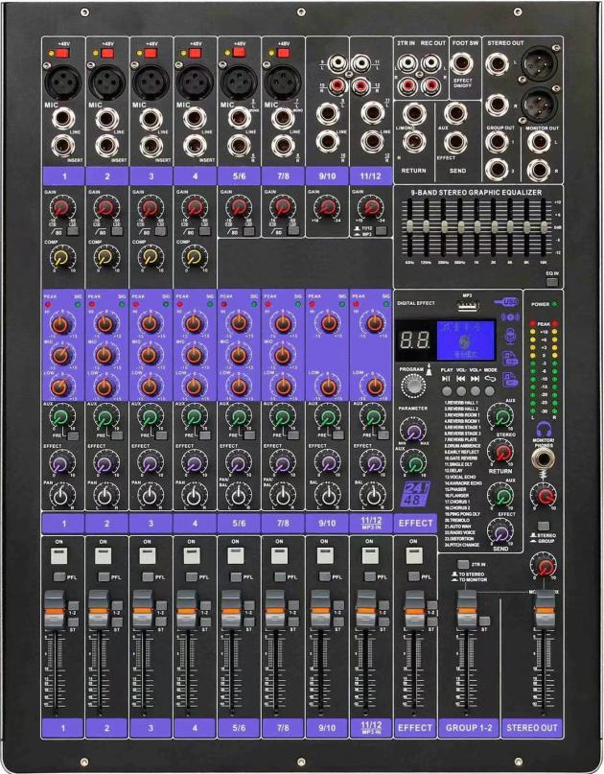Click the FOOT SW jack
Image resolution: width=604 pixels, height=774 pixels.
(462, 63)
